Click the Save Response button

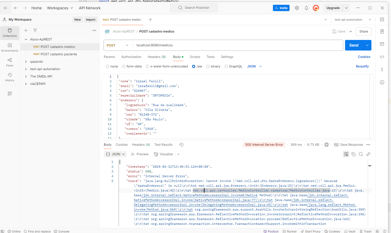(349, 145)
